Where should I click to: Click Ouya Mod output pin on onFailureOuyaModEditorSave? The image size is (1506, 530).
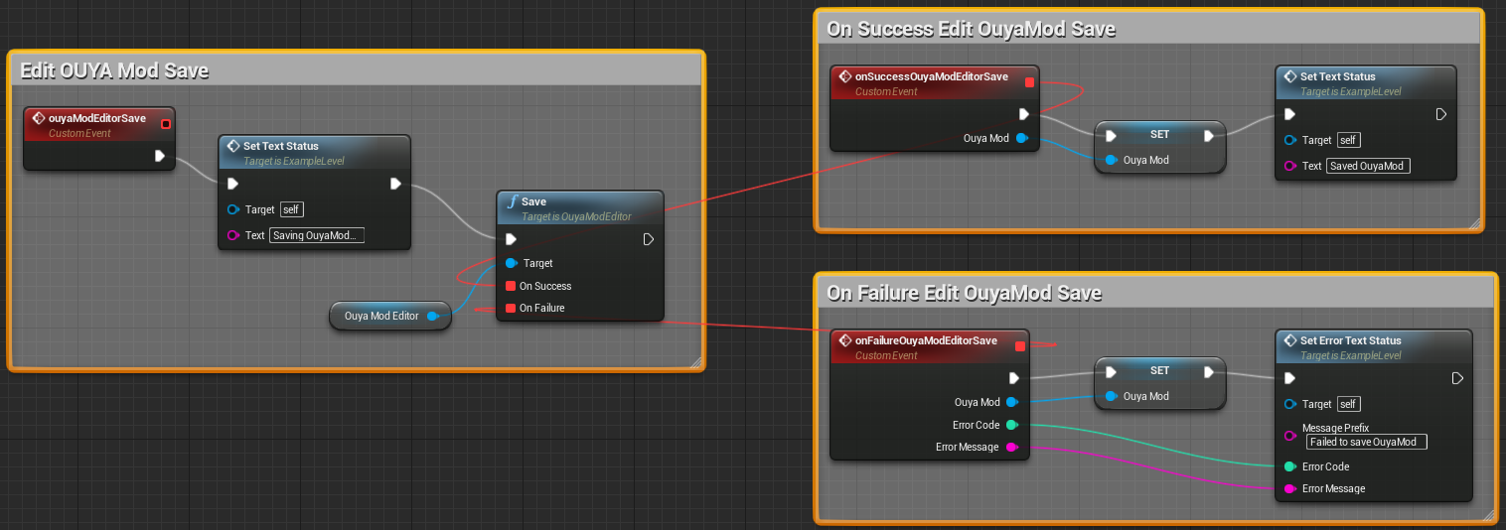[1011, 402]
